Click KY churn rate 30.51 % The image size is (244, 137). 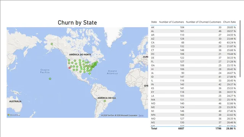coord(231,92)
